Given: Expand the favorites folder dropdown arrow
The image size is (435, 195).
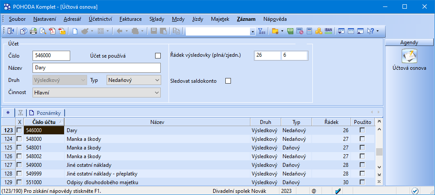Looking at the screenshot, I should coord(282,31).
